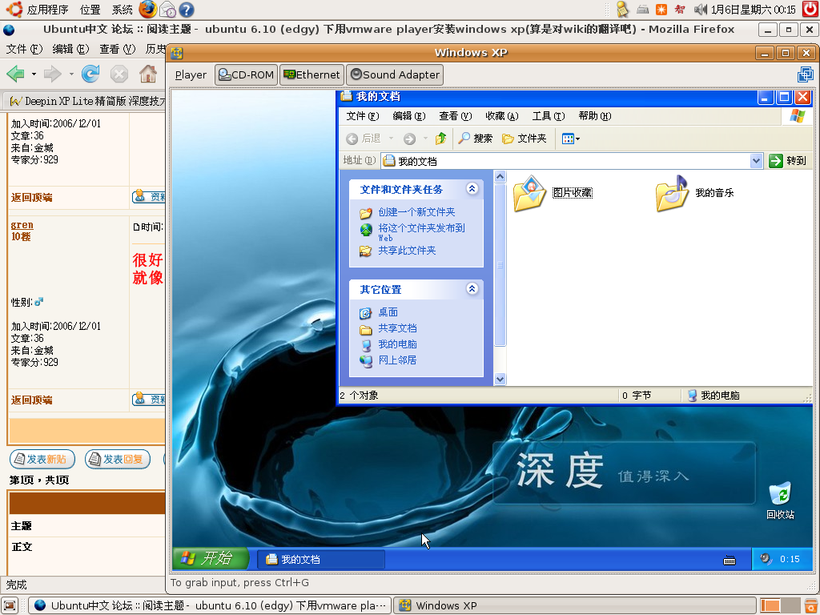820x615 pixels.
Task: Click Firefox home button
Action: tap(148, 74)
